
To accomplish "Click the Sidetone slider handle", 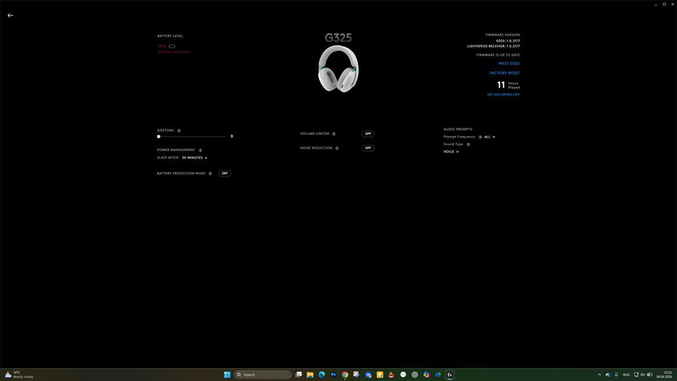I will coord(159,137).
